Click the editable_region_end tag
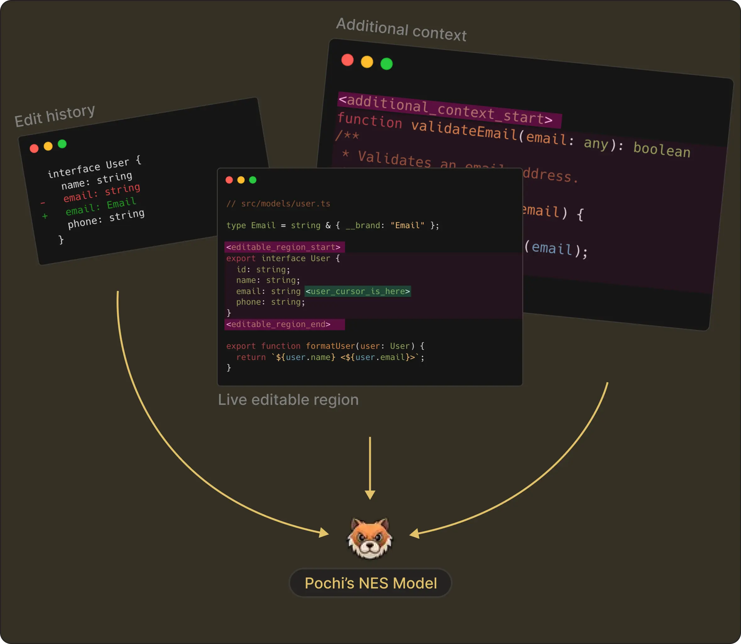 pos(278,324)
